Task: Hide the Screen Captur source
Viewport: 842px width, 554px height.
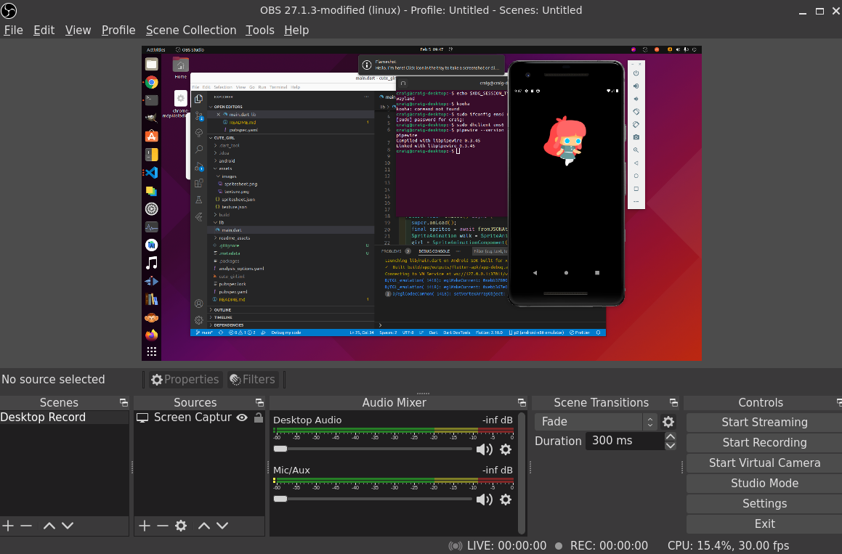Action: pyautogui.click(x=242, y=417)
